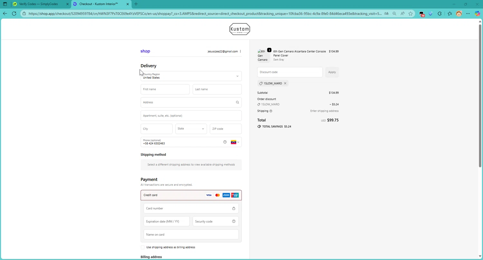The width and height of the screenshot is (483, 260).
Task: Open the translate page icon
Action: coord(386,14)
